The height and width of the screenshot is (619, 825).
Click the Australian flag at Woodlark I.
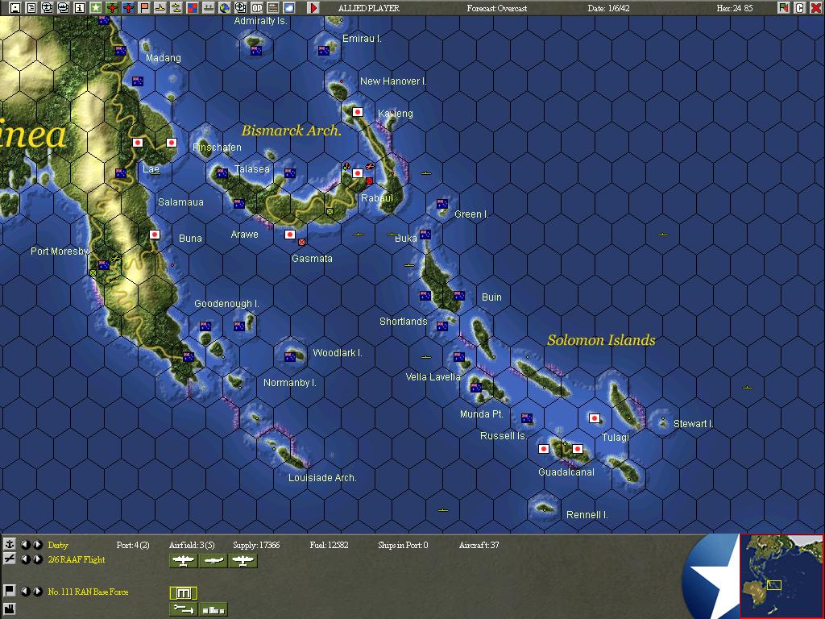(290, 357)
